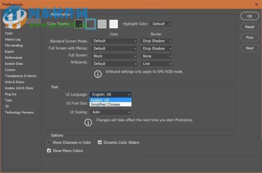Open Full Screen border dropdown set to None

tap(156, 56)
